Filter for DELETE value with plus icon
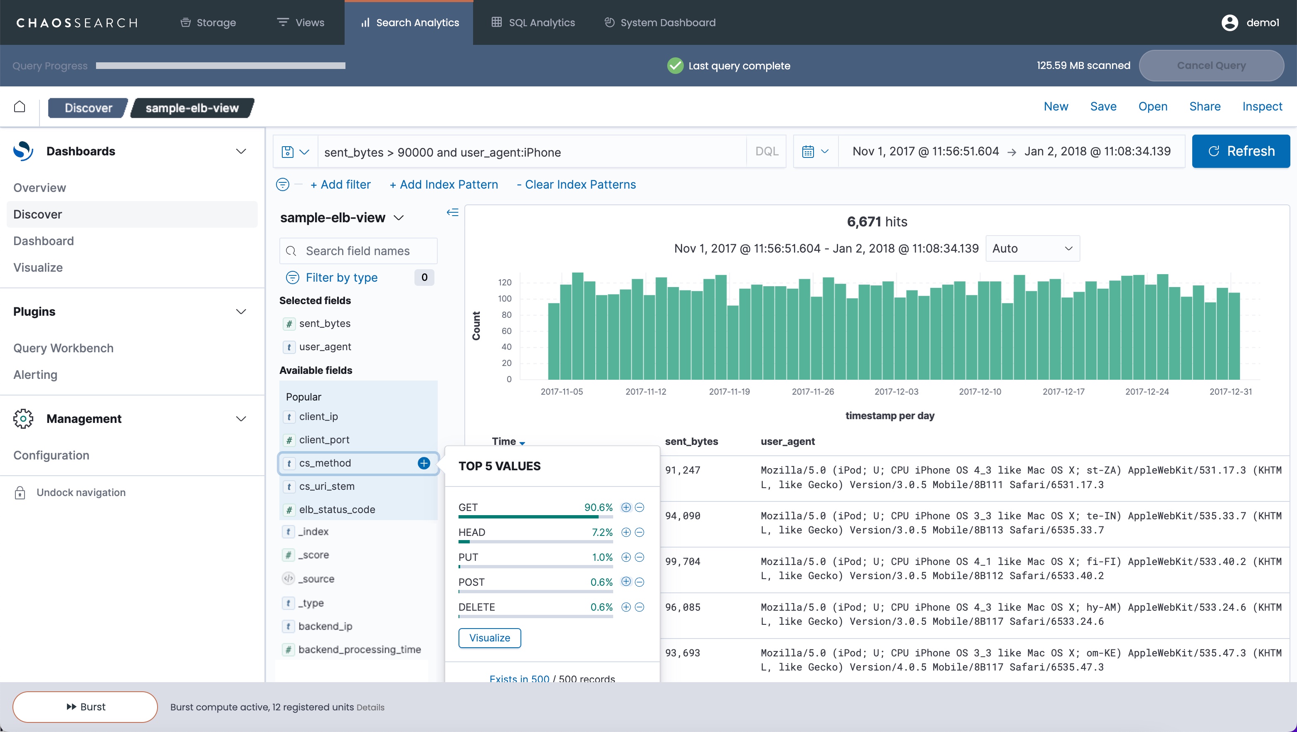 click(x=626, y=607)
